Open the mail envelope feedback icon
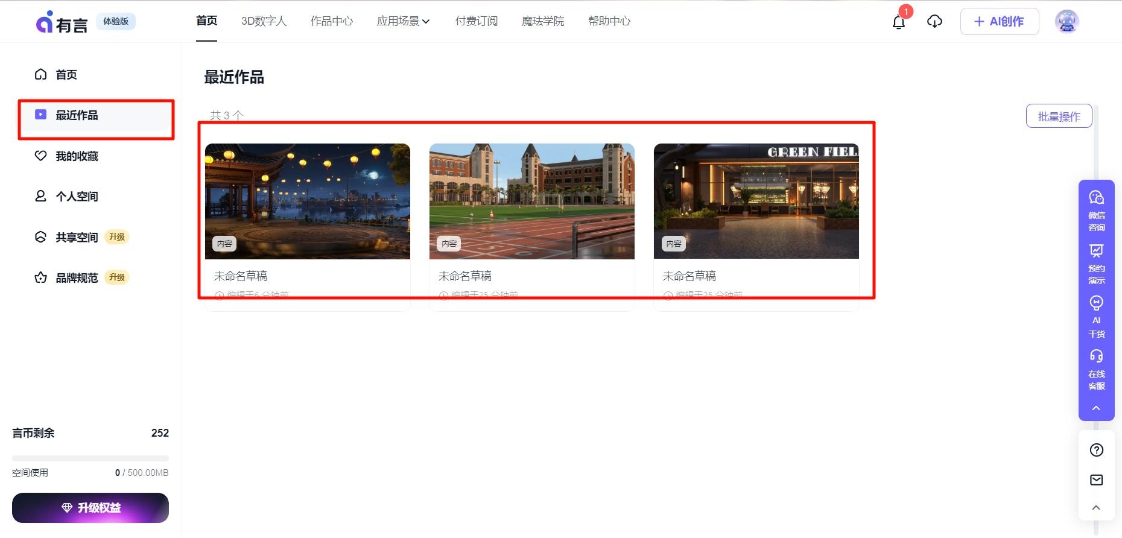Viewport: 1122px width, 538px height. tap(1096, 480)
